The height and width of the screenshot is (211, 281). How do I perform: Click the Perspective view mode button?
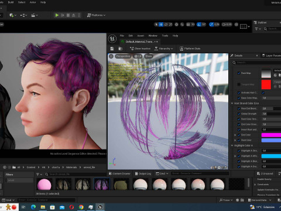pyautogui.click(x=123, y=56)
